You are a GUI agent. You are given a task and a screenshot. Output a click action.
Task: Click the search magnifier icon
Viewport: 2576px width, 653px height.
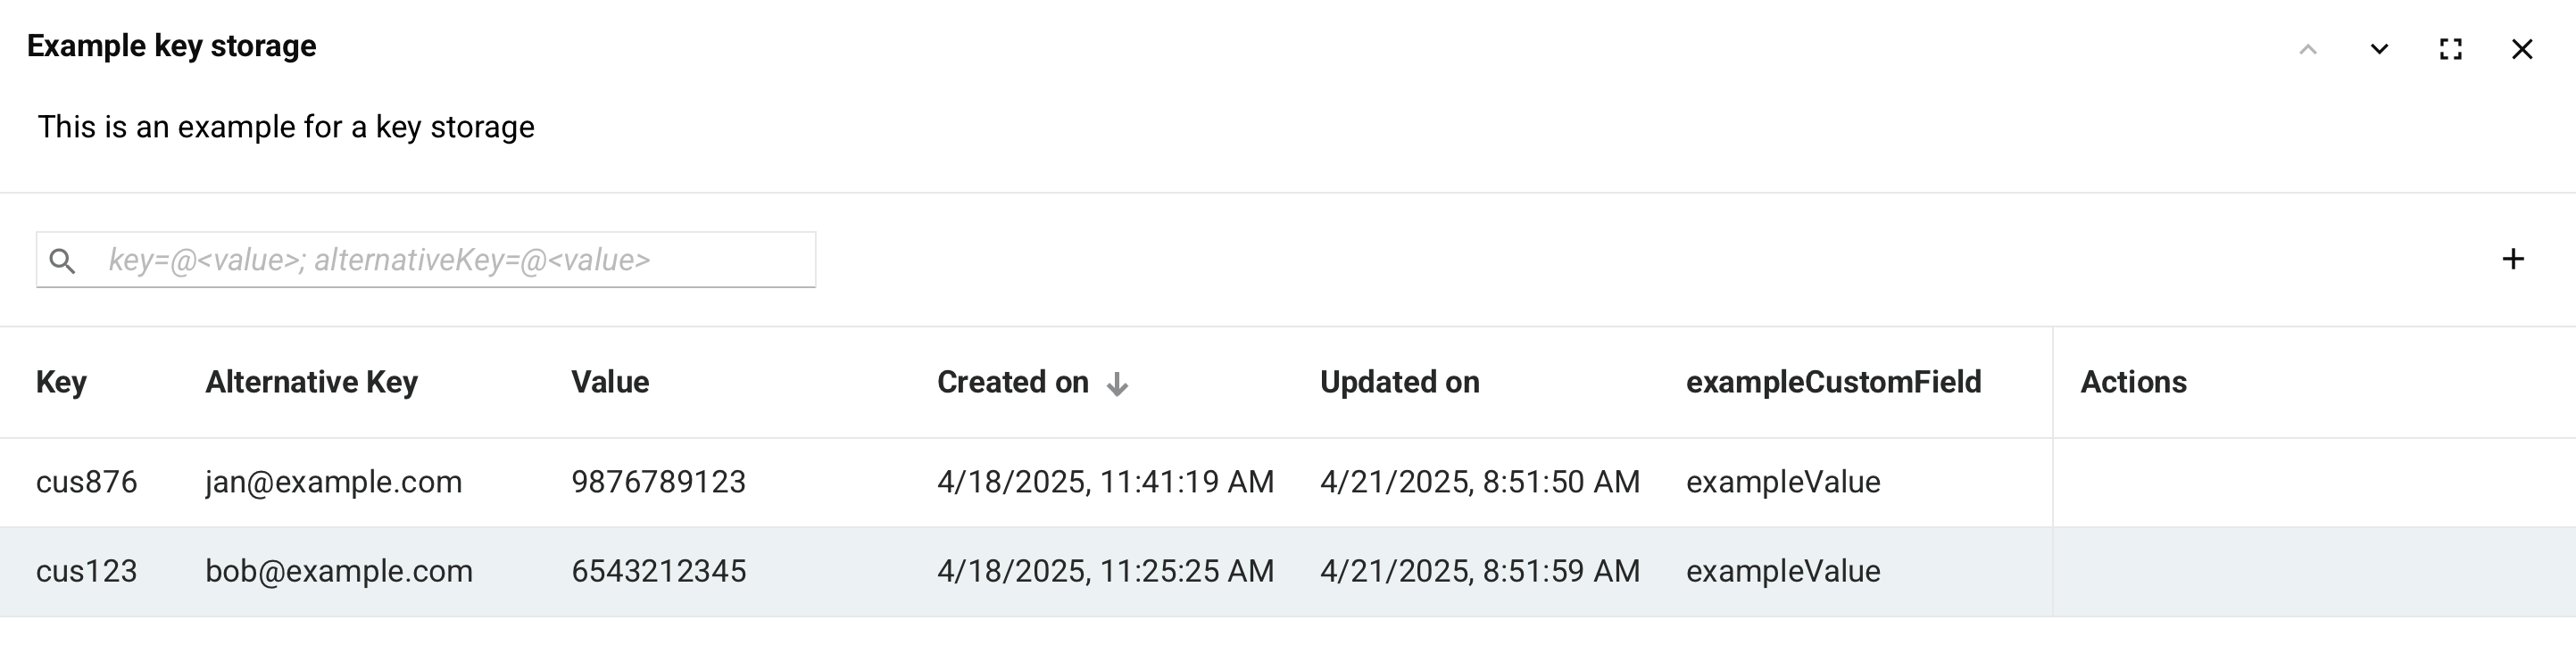[62, 261]
